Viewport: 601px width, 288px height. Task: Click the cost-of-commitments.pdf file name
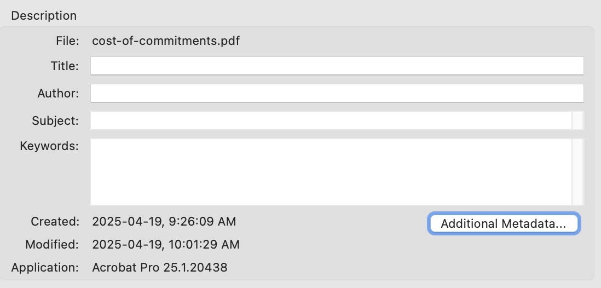pos(166,41)
